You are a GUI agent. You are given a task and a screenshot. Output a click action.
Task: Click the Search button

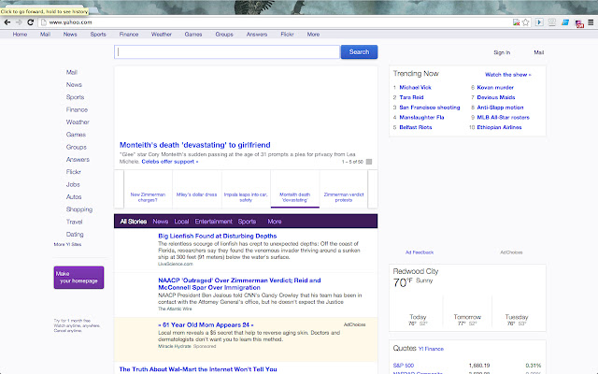[359, 52]
